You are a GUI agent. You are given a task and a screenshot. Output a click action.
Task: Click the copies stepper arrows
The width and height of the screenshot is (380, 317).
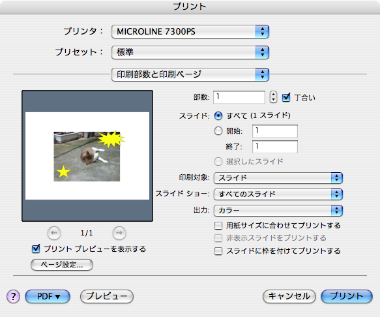273,97
